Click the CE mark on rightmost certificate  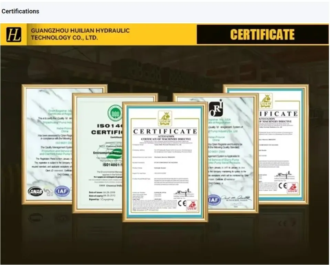[283, 185]
